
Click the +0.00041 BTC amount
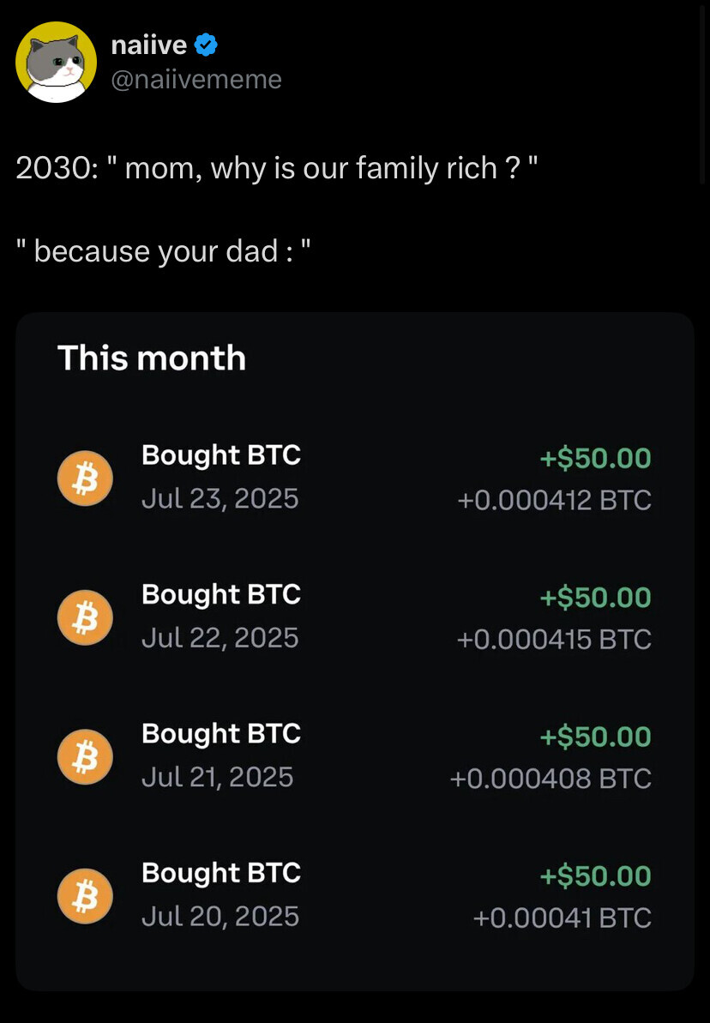click(x=563, y=918)
